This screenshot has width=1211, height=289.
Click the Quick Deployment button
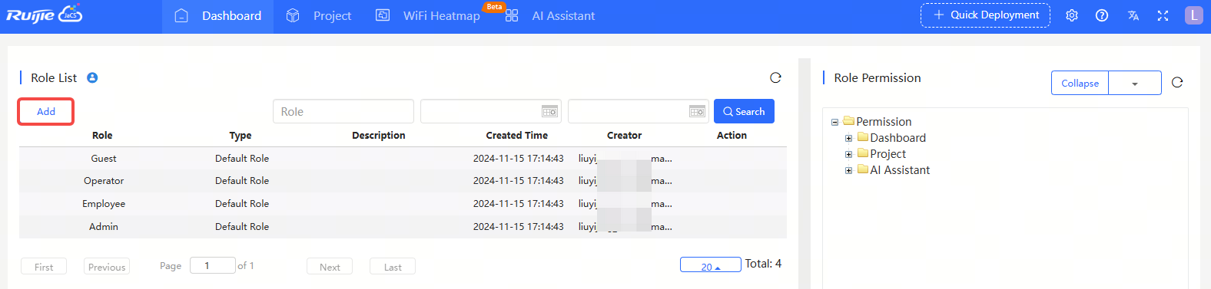(985, 15)
